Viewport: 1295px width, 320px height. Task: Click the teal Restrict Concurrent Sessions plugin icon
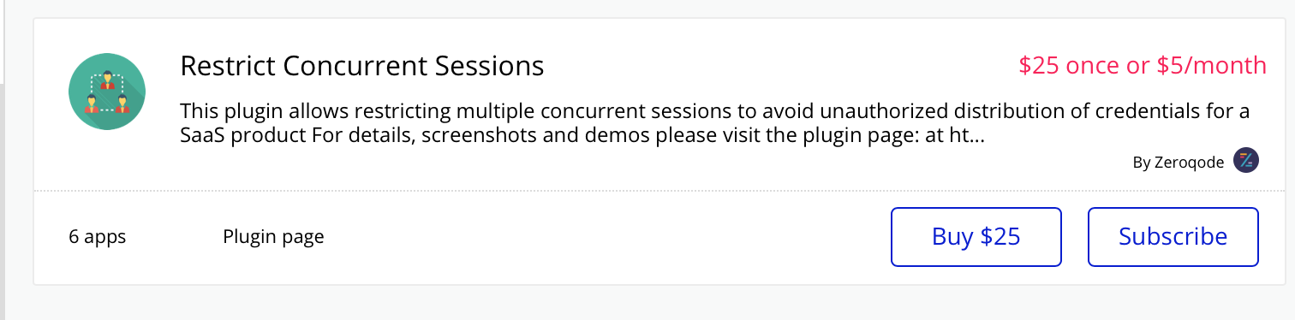(x=107, y=92)
